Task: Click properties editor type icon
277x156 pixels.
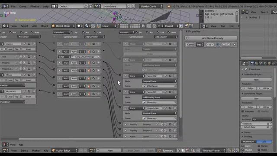Action: tap(245, 63)
